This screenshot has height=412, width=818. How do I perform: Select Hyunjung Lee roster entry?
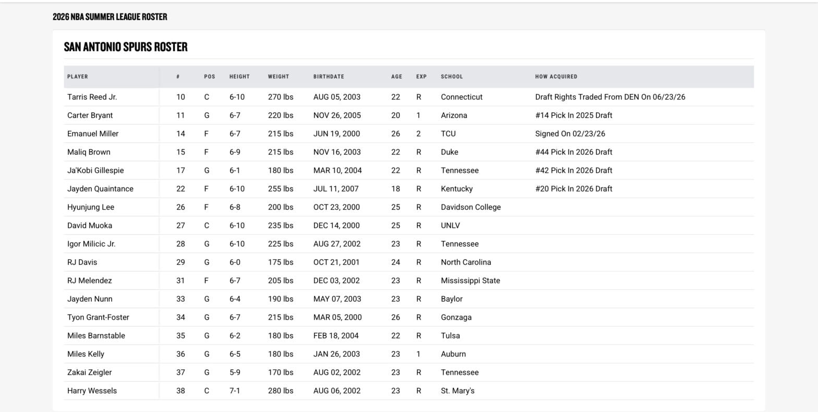pos(91,207)
